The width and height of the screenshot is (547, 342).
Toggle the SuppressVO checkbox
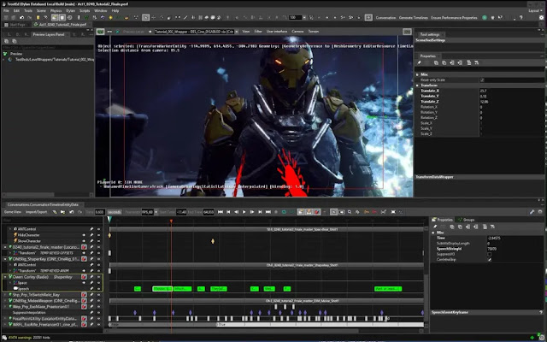[x=489, y=254]
